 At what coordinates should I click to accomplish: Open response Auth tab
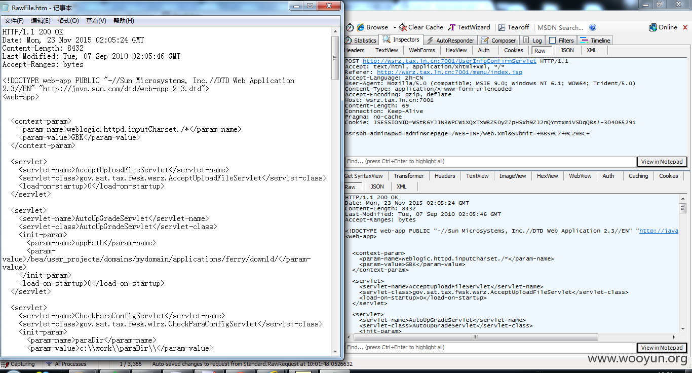pos(608,176)
